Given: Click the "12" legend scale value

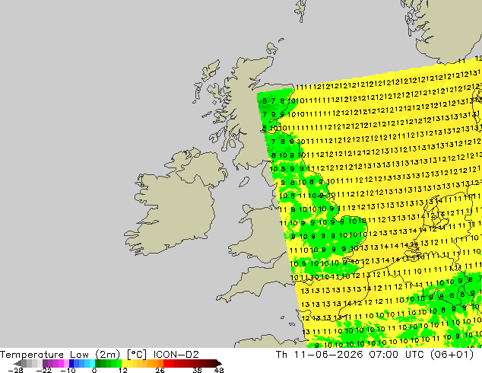Looking at the screenshot, I should point(123,370).
